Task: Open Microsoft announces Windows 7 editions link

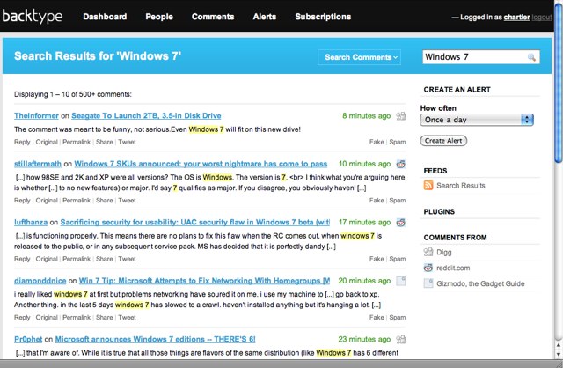Action: (x=155, y=339)
